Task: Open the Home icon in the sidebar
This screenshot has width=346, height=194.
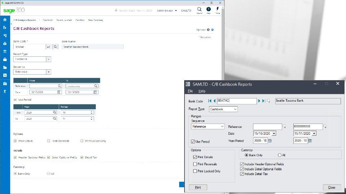Action: [5, 20]
